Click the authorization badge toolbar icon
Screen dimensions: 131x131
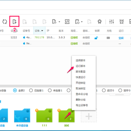[x=100, y=22]
